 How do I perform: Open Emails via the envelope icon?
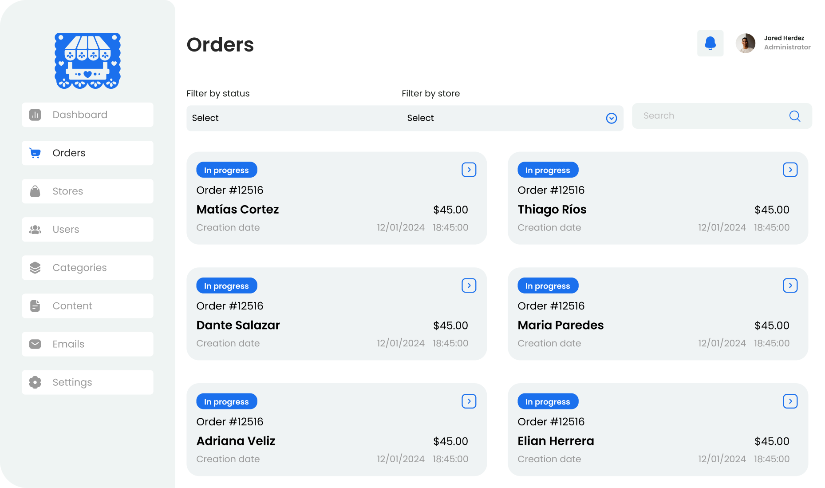[35, 344]
